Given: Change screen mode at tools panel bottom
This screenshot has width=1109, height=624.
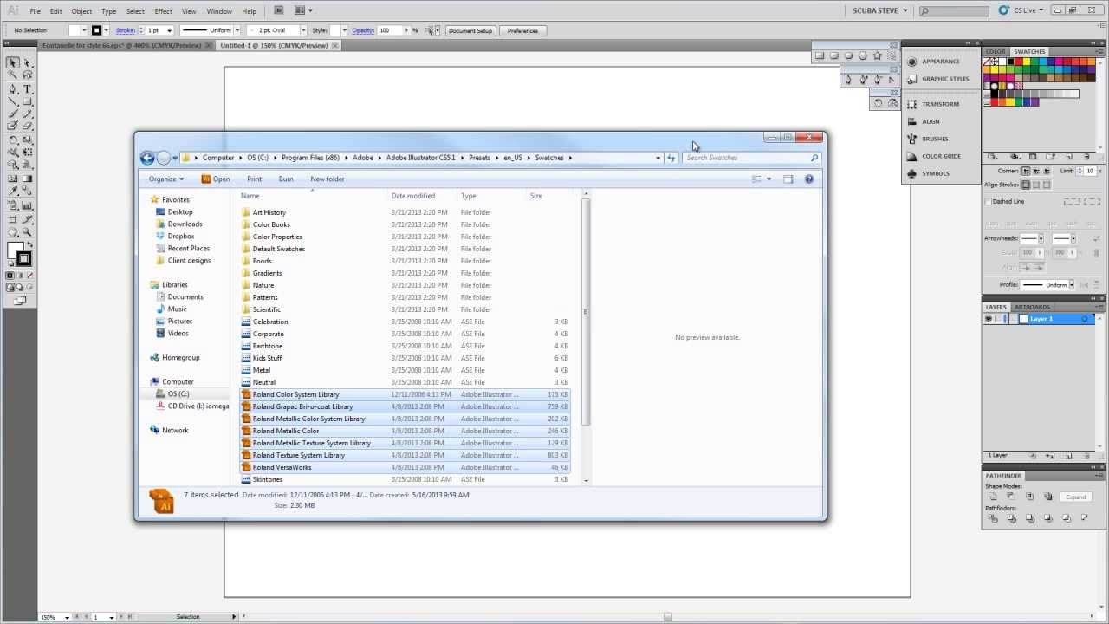Looking at the screenshot, I should pyautogui.click(x=19, y=301).
